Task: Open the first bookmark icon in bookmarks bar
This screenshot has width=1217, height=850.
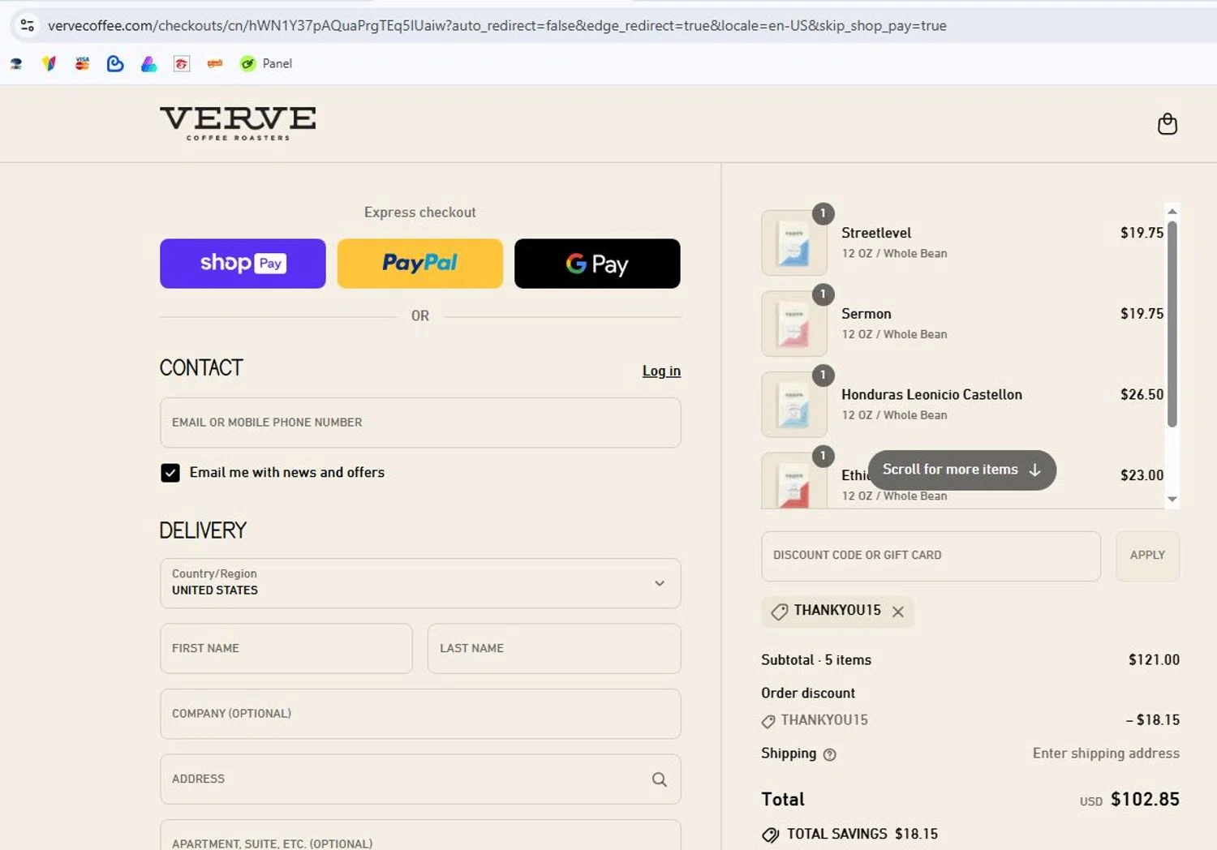Action: (16, 63)
